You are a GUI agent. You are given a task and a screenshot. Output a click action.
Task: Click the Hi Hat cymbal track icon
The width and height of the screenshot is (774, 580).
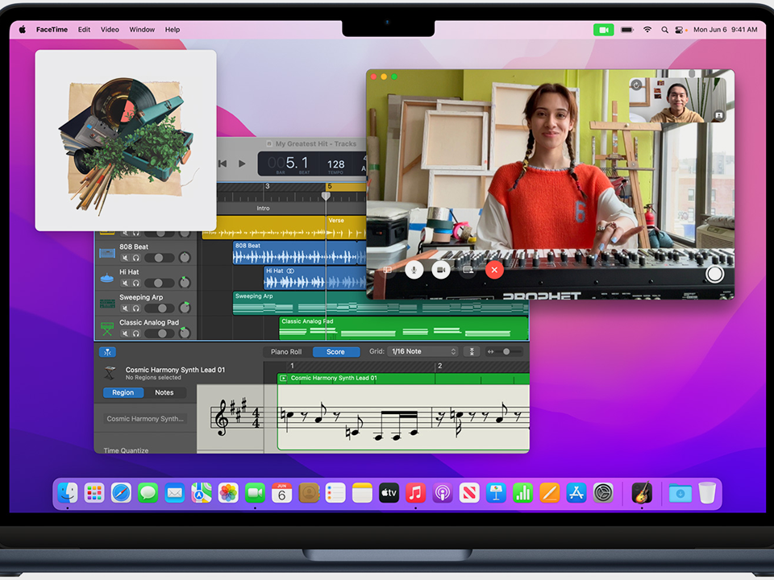[x=107, y=278]
